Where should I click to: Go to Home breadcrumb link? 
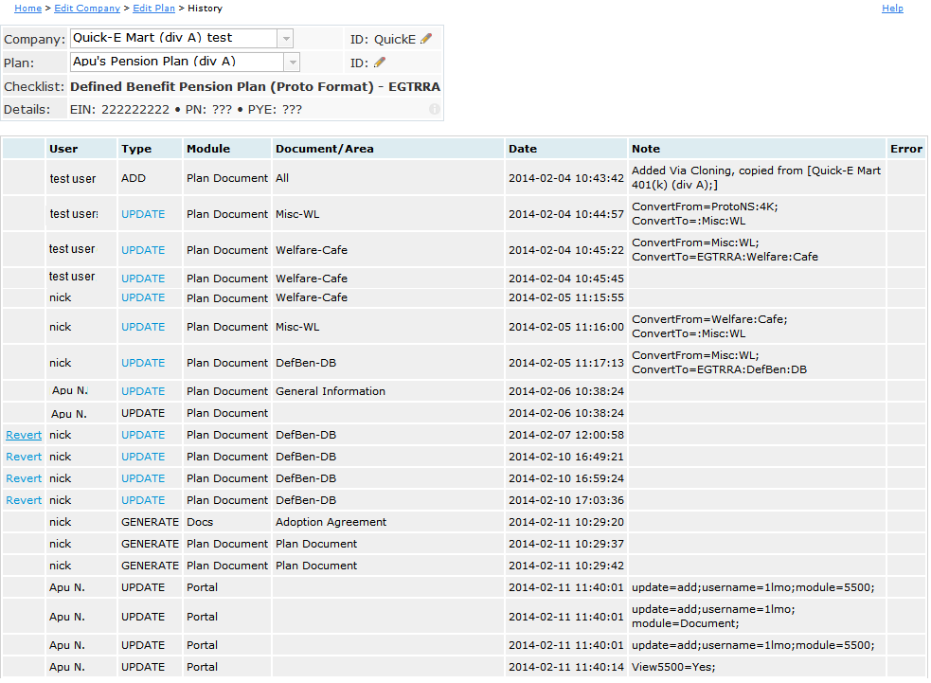pyautogui.click(x=27, y=9)
